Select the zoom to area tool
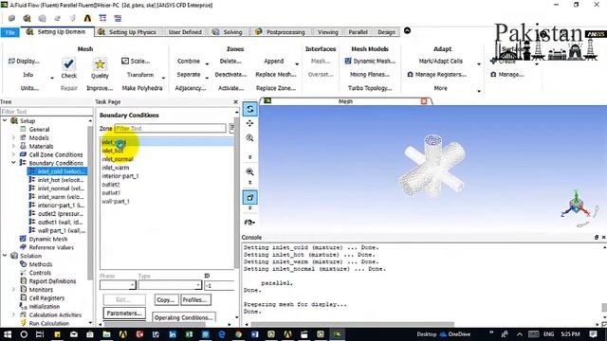Screen dimensions: 607x341 coord(249,171)
